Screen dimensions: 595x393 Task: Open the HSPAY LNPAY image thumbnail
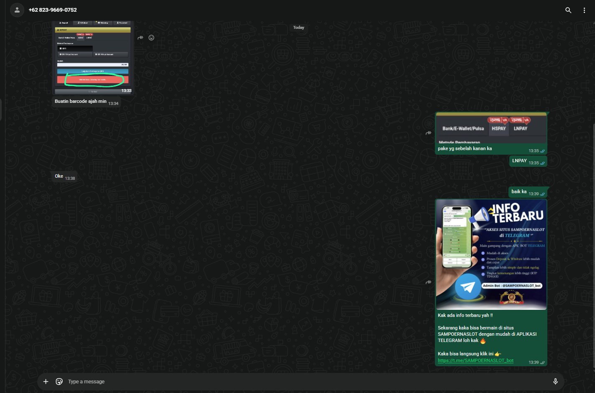coord(491,128)
